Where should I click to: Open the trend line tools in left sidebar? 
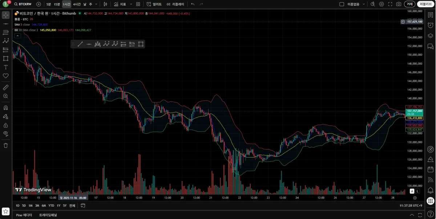5,24
